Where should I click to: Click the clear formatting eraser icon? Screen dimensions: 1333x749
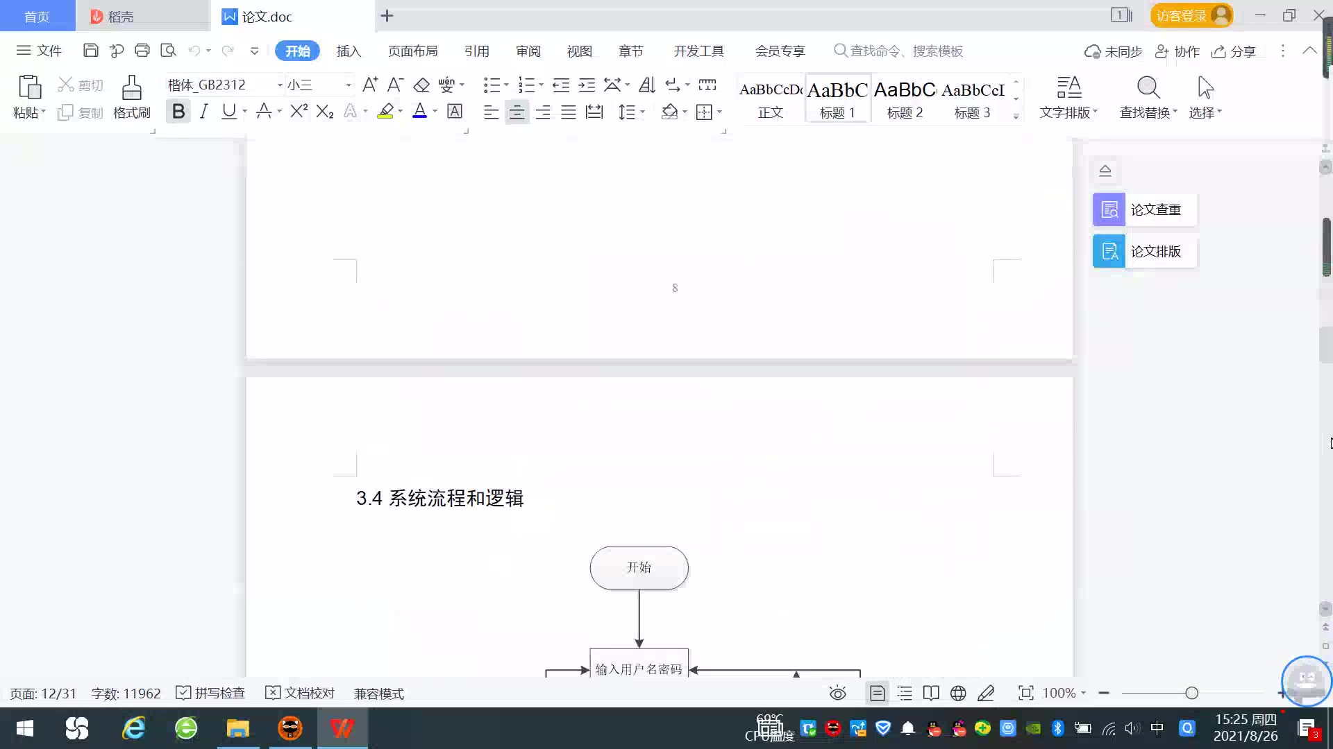[421, 85]
